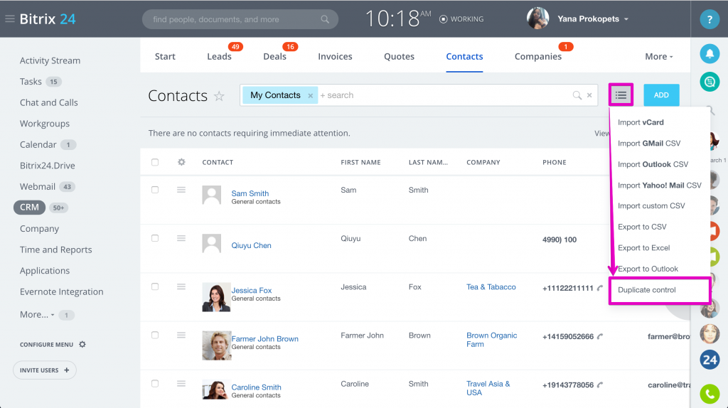Check the box for Sam Smith
This screenshot has width=728, height=408.
155,190
